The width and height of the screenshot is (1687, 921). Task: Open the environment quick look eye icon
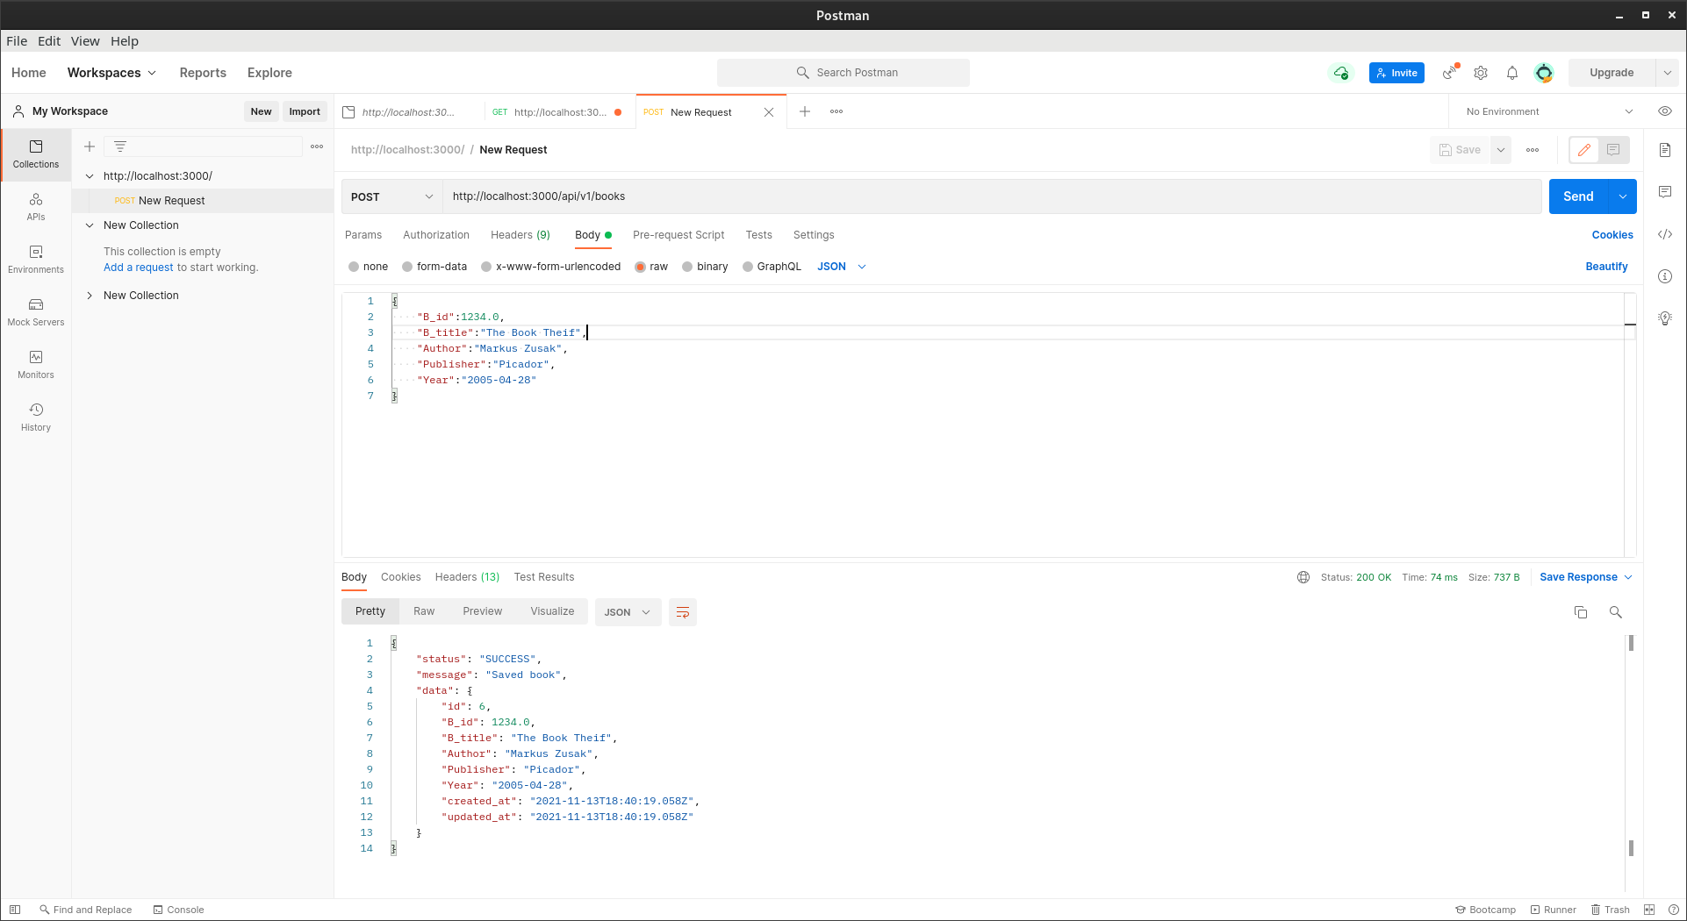click(1665, 111)
